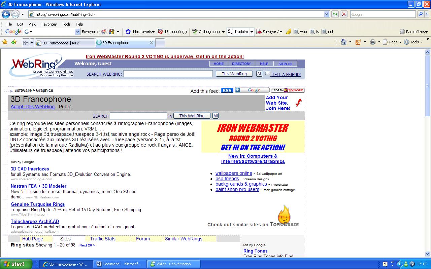Open the address bar URL dropdown
Screen dimensions: 431x269
[x=327, y=14]
